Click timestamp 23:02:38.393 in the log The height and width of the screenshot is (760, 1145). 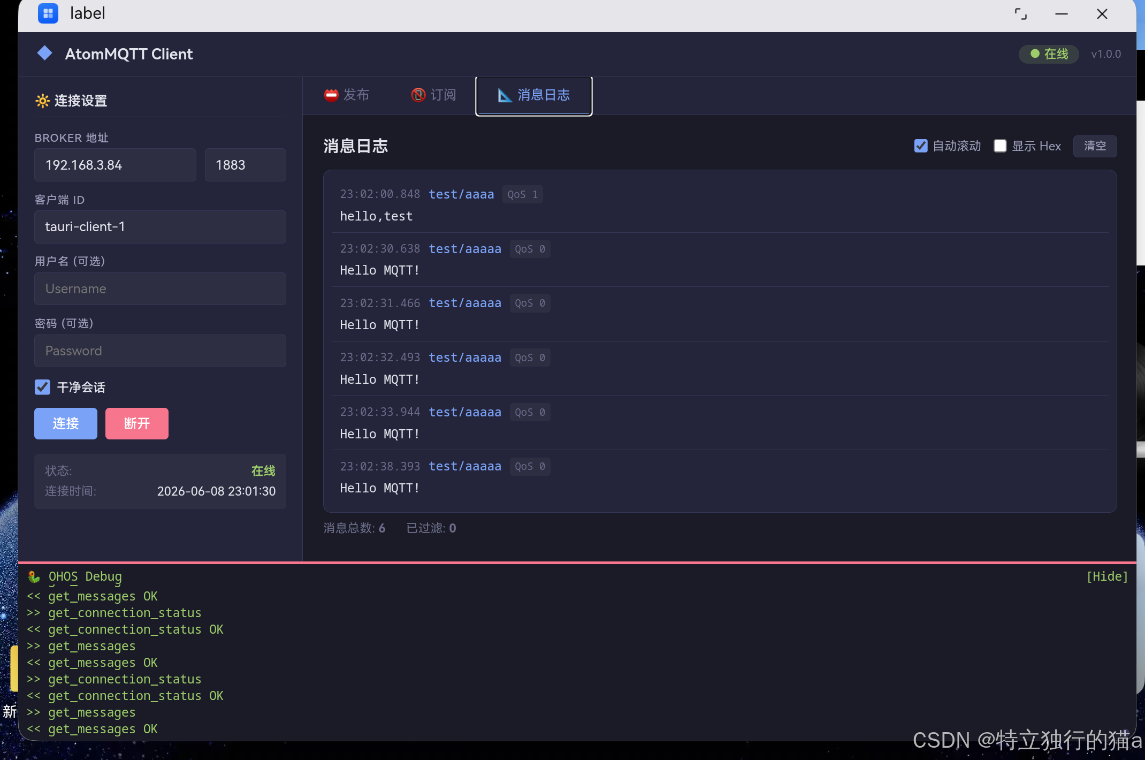(380, 466)
